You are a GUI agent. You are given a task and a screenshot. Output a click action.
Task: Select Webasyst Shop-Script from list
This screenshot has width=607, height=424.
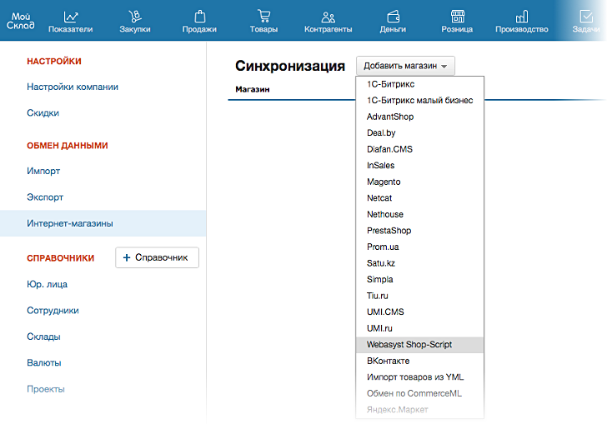[x=409, y=344]
